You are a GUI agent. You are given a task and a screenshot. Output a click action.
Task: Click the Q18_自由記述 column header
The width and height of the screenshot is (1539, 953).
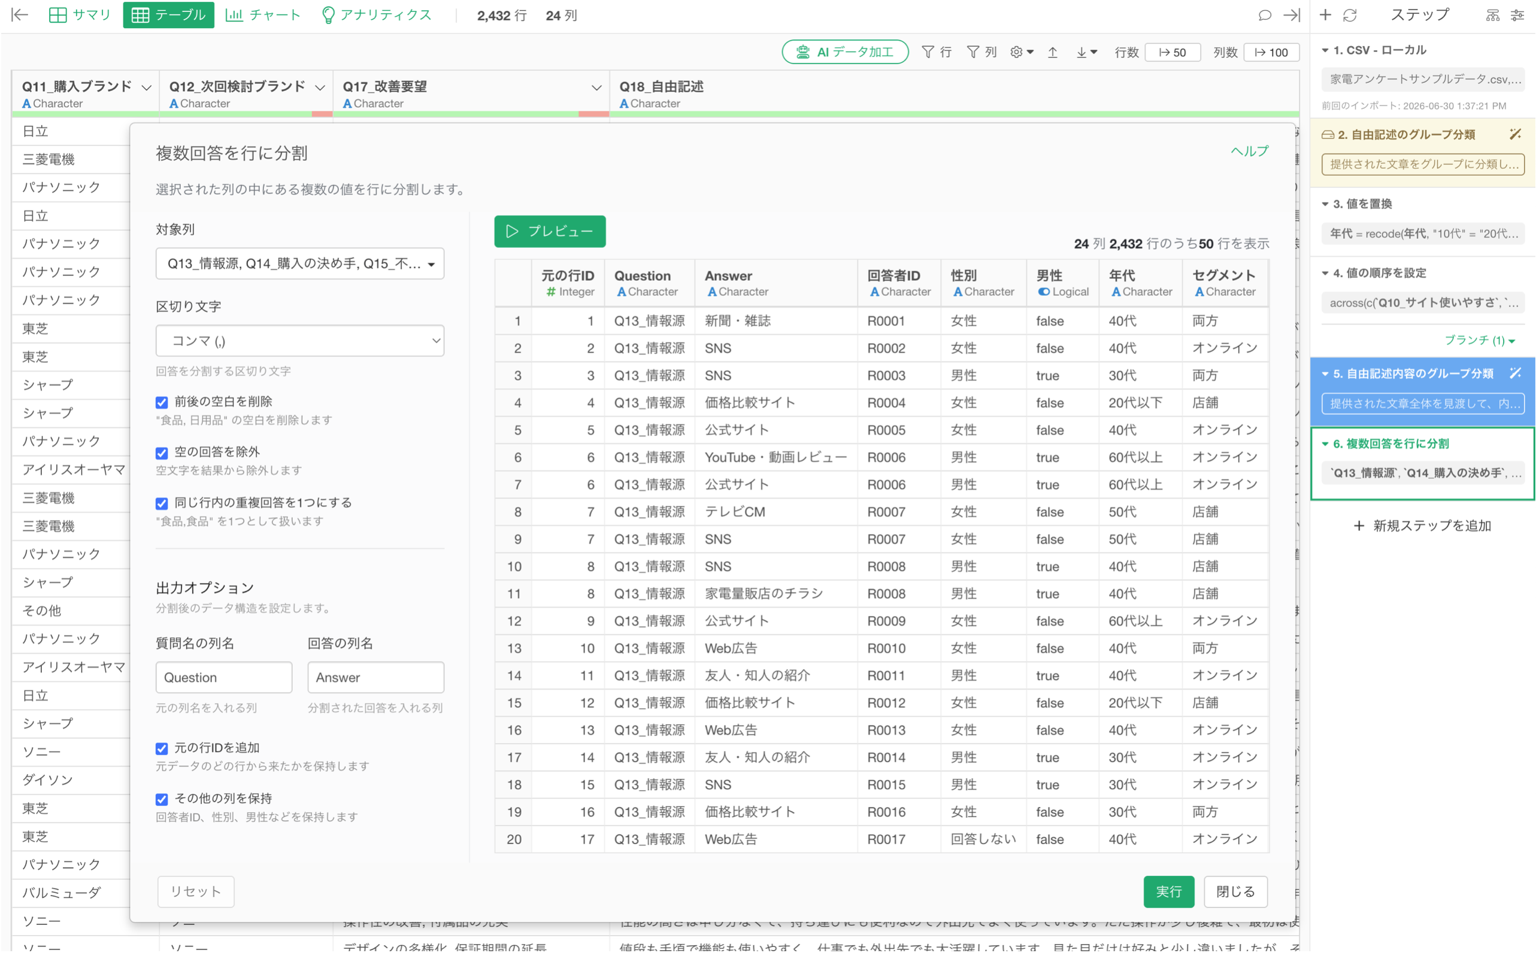tap(954, 93)
